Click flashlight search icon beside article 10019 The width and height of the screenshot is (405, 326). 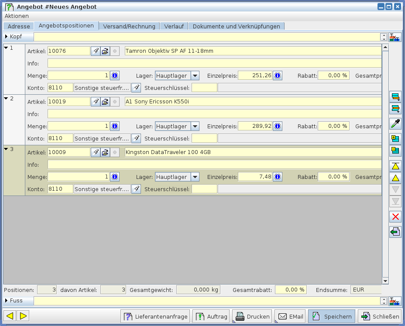[96, 102]
